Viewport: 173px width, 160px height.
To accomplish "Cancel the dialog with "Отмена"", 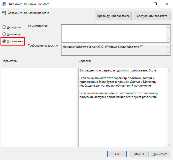I will [x=139, y=154].
